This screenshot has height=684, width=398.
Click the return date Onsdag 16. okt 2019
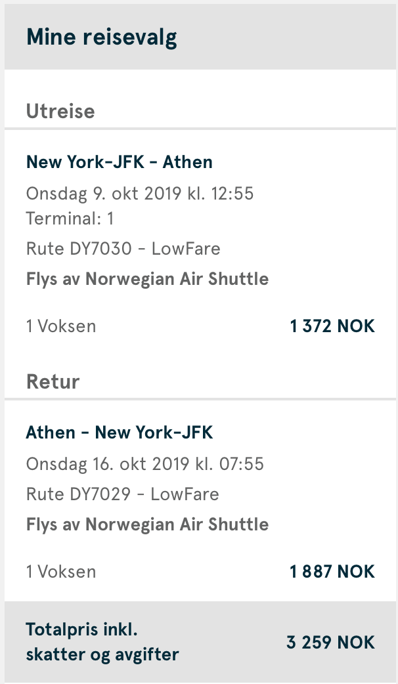[x=145, y=464]
